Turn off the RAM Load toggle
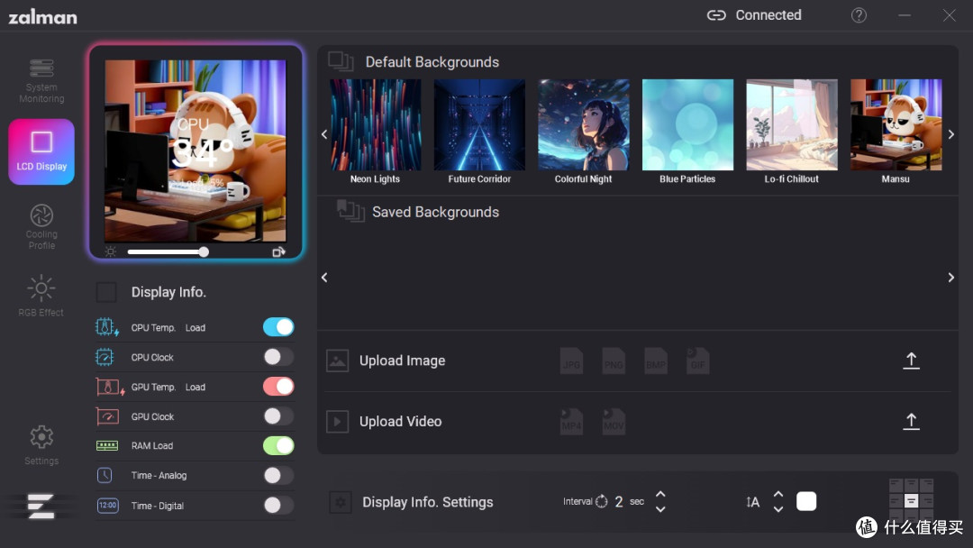This screenshot has height=548, width=973. click(x=278, y=445)
